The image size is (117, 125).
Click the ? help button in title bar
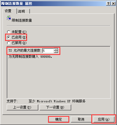tap(108, 4)
